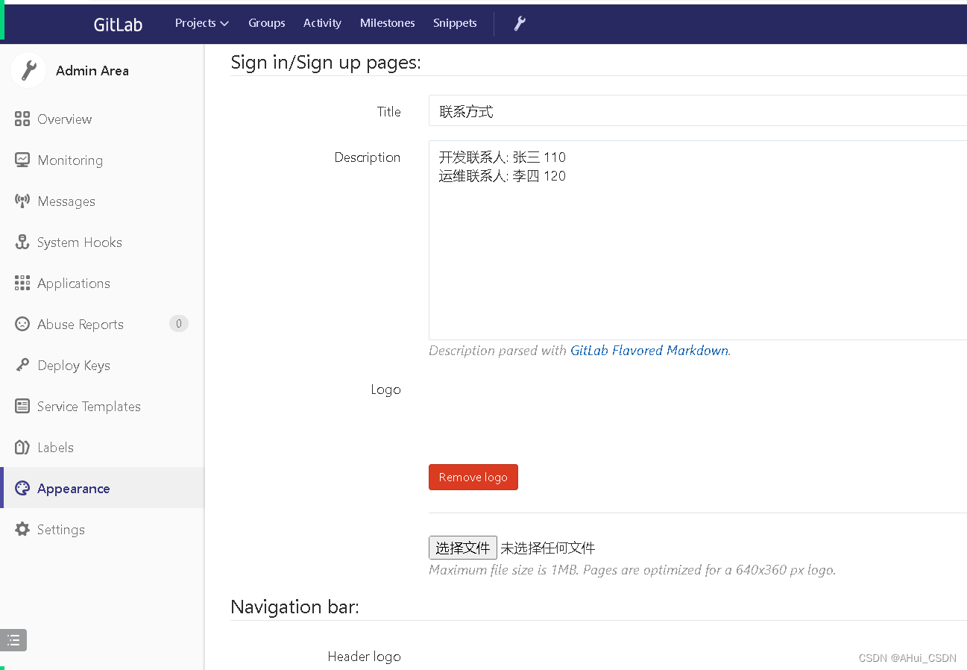Click the Monitoring chart icon in sidebar
Image resolution: width=967 pixels, height=670 pixels.
[x=22, y=160]
